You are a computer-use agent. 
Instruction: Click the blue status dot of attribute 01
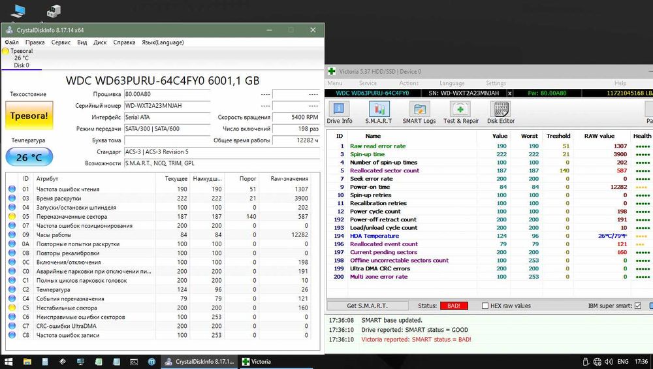tap(12, 189)
